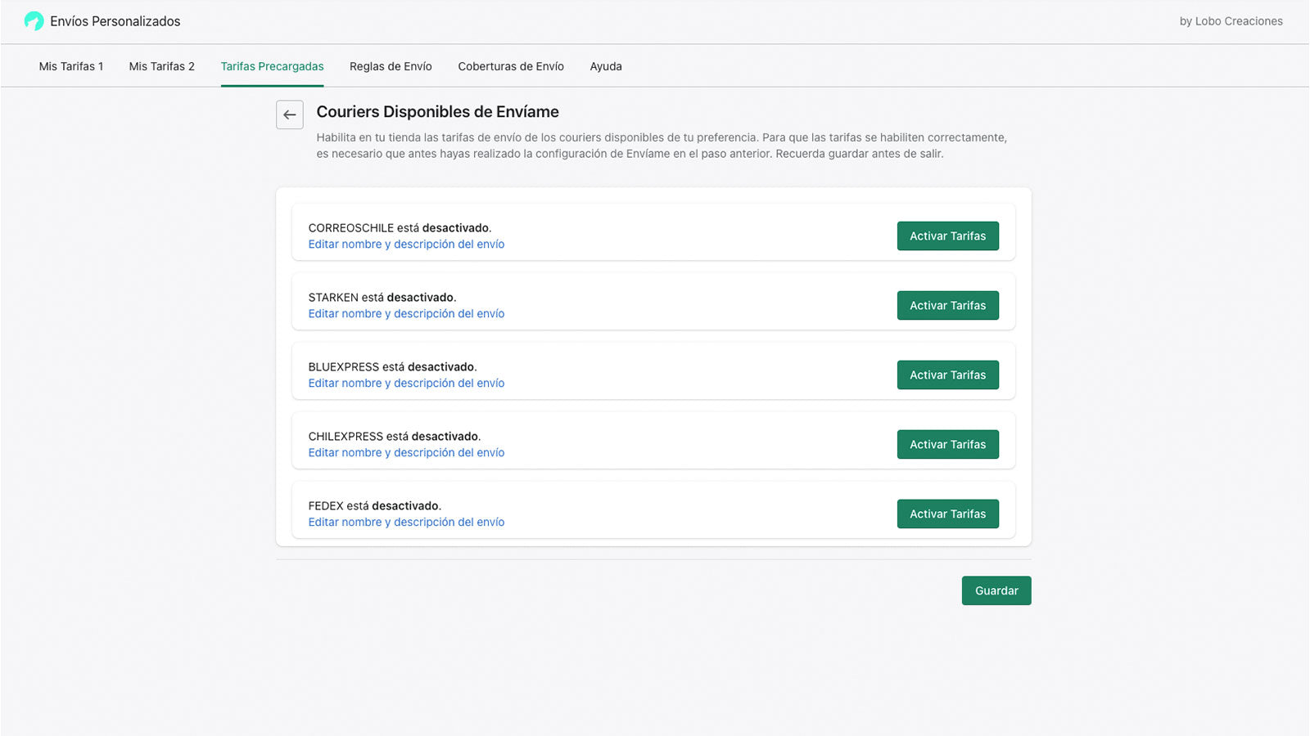This screenshot has height=736, width=1310.
Task: Click the by Lobo Creaciones label
Action: tap(1231, 21)
